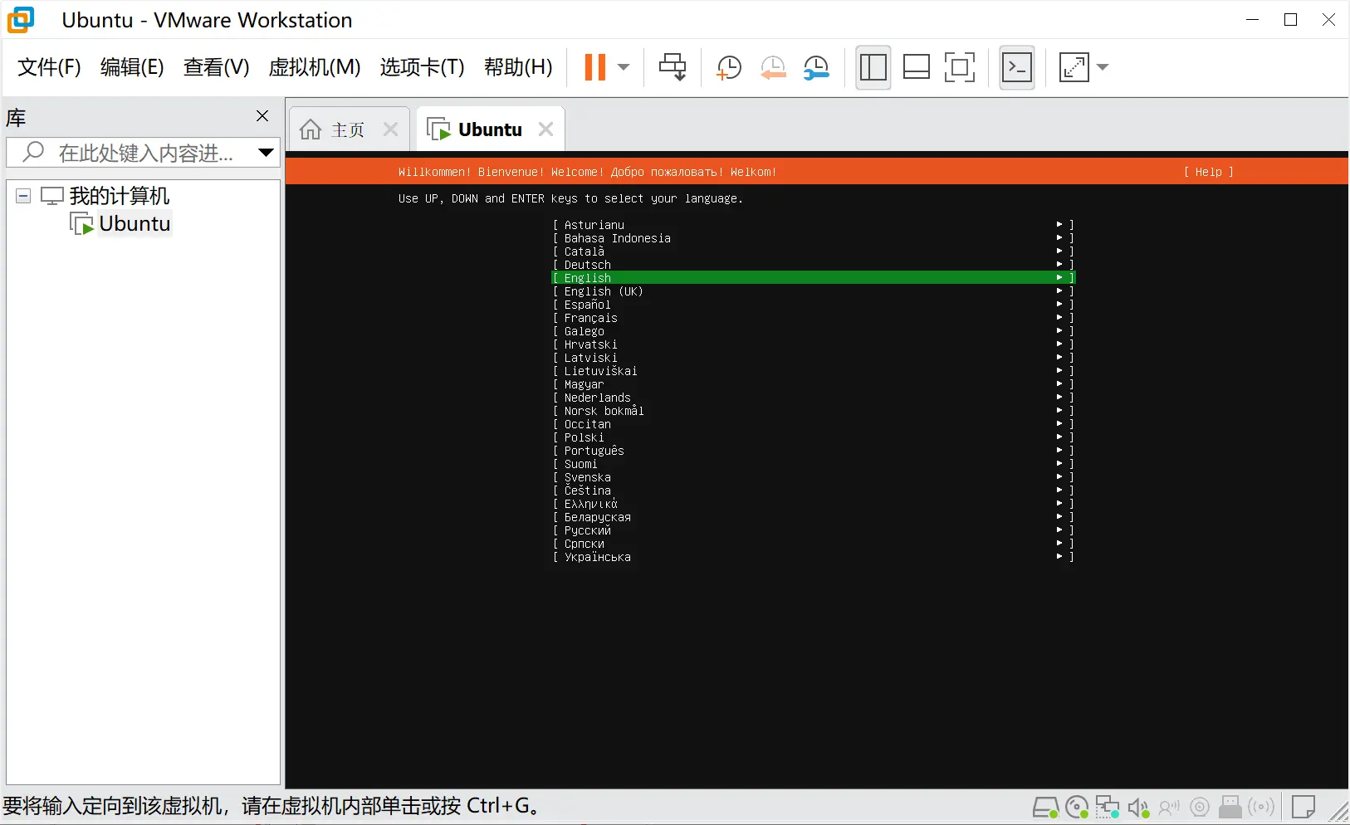The width and height of the screenshot is (1350, 825).
Task: Toggle the library sidebar view icon
Action: (873, 67)
